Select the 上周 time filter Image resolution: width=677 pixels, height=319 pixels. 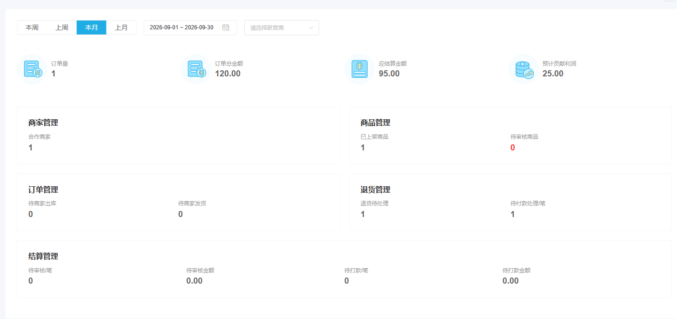62,27
